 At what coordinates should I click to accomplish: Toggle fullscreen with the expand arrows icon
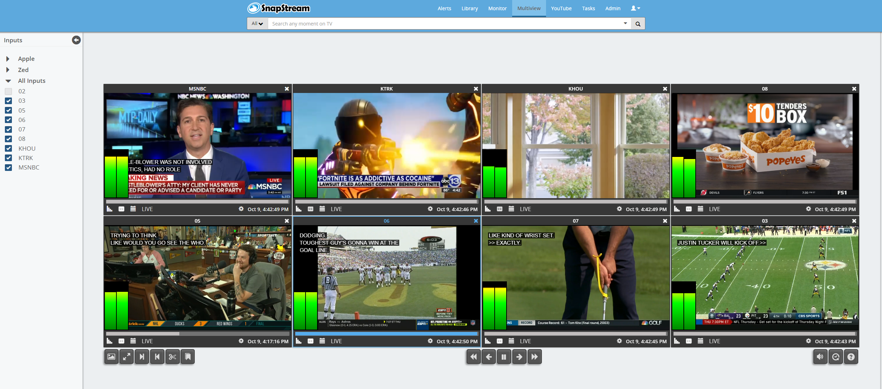pos(127,357)
